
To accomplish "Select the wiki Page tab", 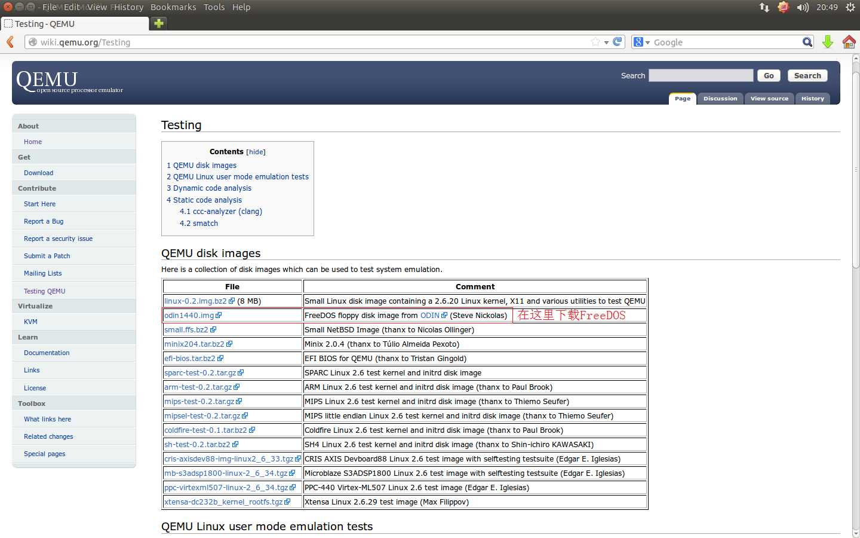I will click(x=683, y=99).
